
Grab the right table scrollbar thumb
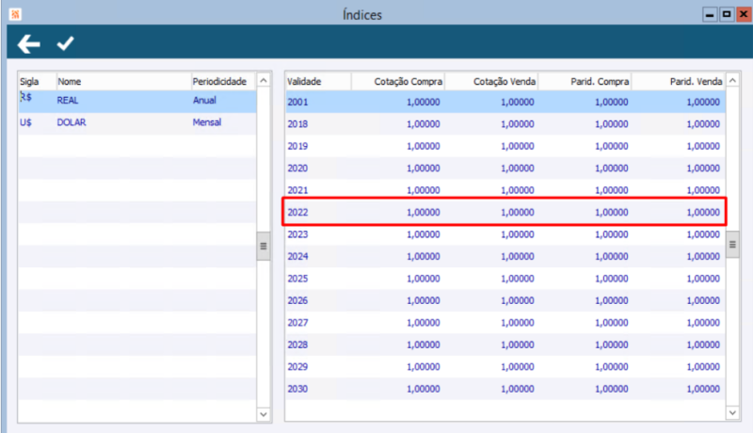[732, 245]
